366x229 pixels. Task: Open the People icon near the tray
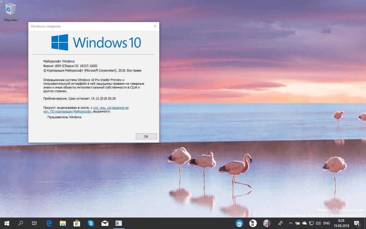coord(281,223)
